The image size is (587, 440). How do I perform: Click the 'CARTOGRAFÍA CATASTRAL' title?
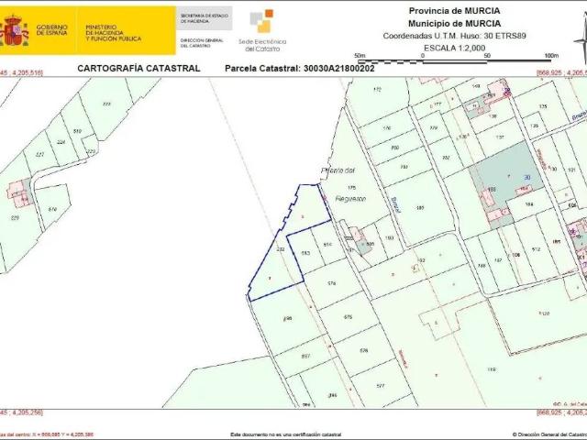point(138,69)
